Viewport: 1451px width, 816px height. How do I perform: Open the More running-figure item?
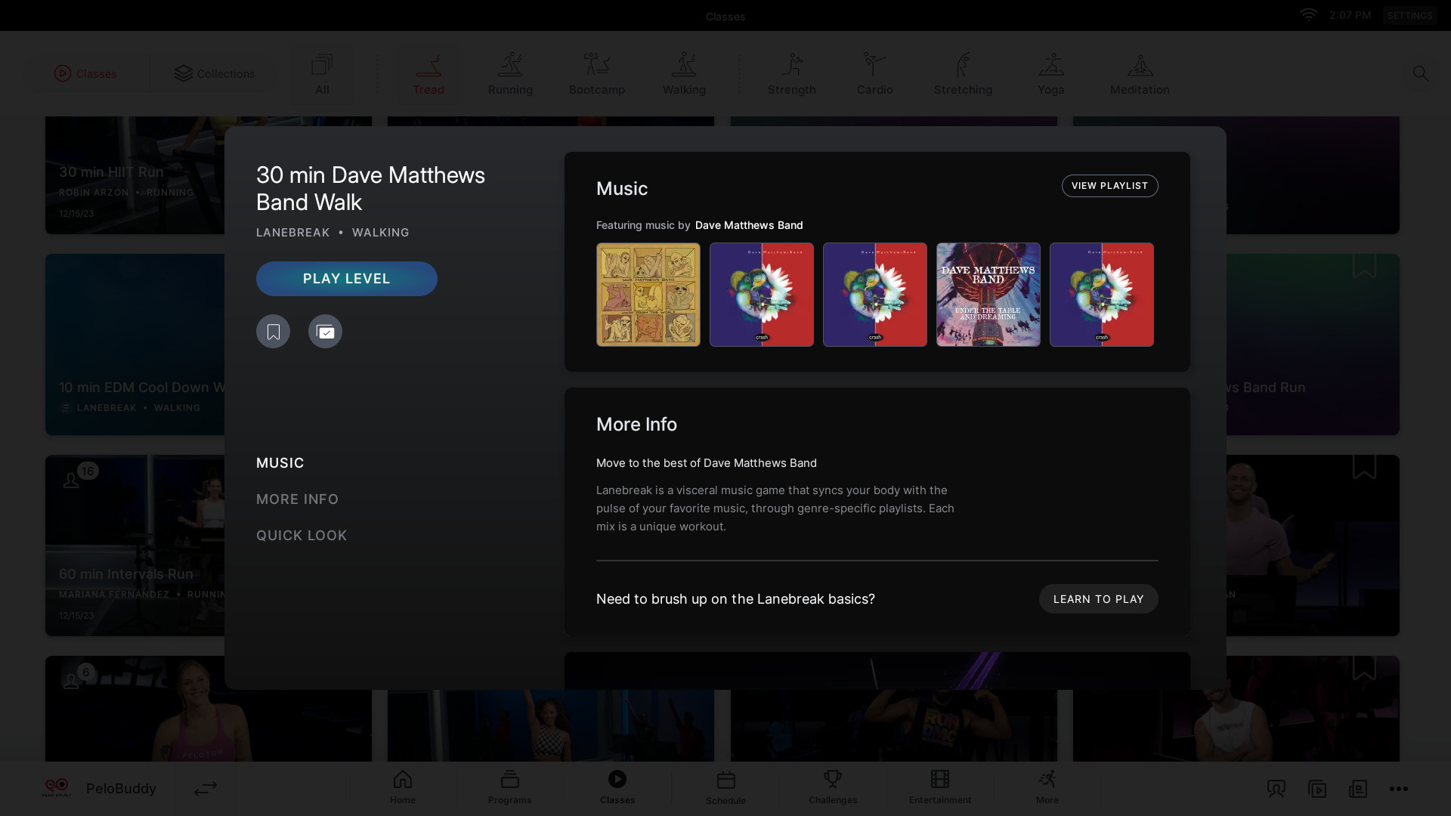[x=1047, y=787]
